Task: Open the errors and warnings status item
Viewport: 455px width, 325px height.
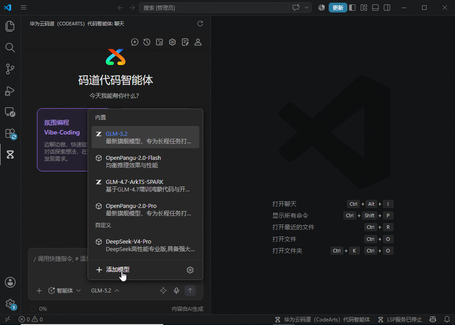Action: [x=31, y=319]
